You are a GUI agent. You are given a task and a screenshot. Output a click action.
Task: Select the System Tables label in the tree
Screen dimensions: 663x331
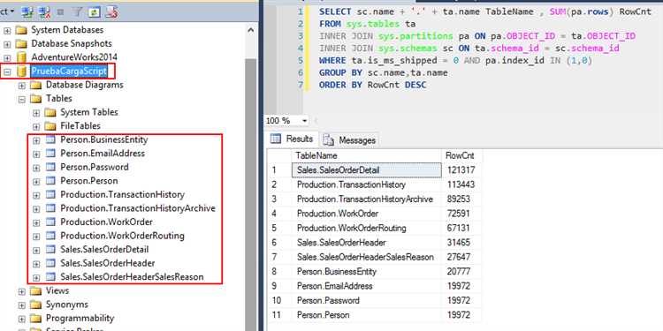[89, 112]
